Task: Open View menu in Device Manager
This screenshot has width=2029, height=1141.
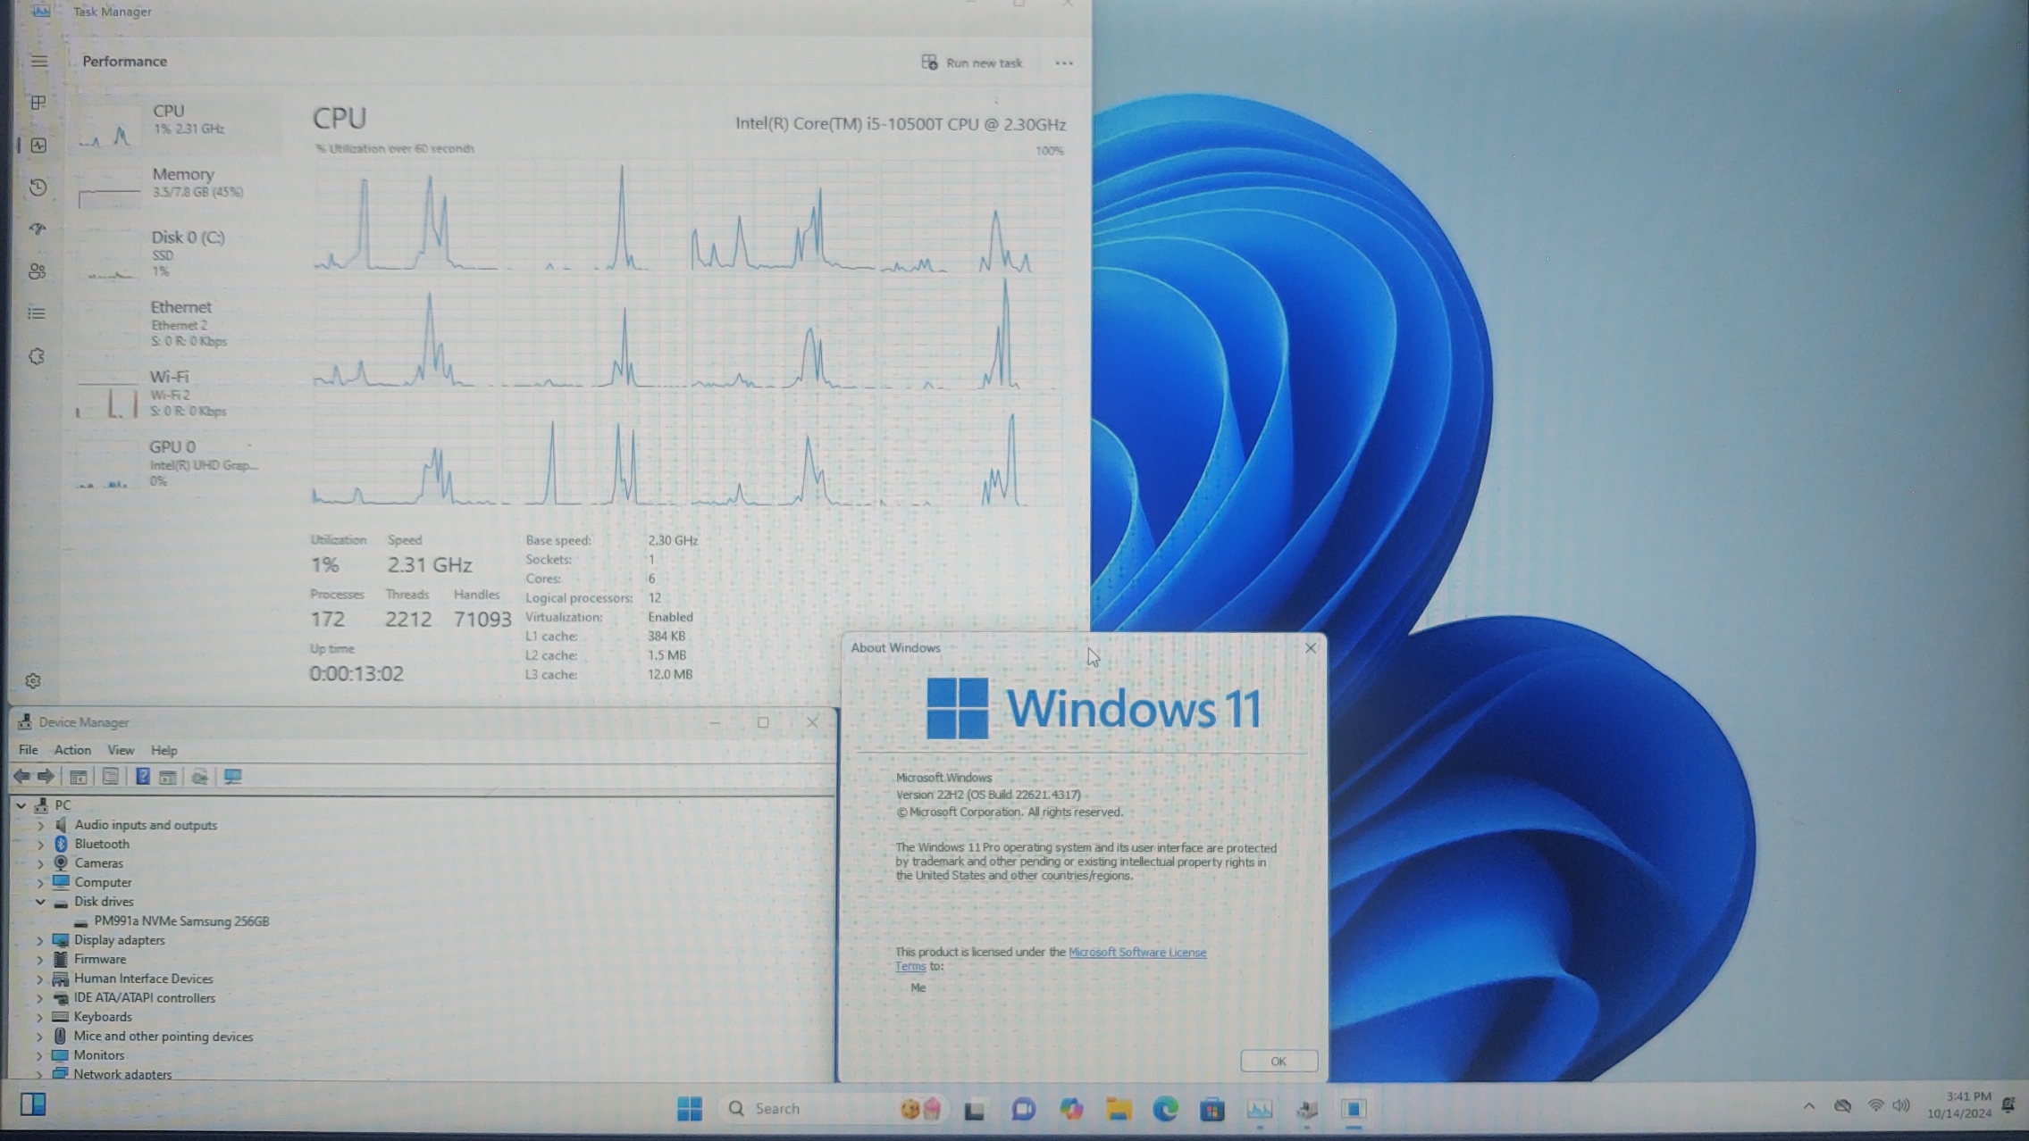Action: (121, 750)
